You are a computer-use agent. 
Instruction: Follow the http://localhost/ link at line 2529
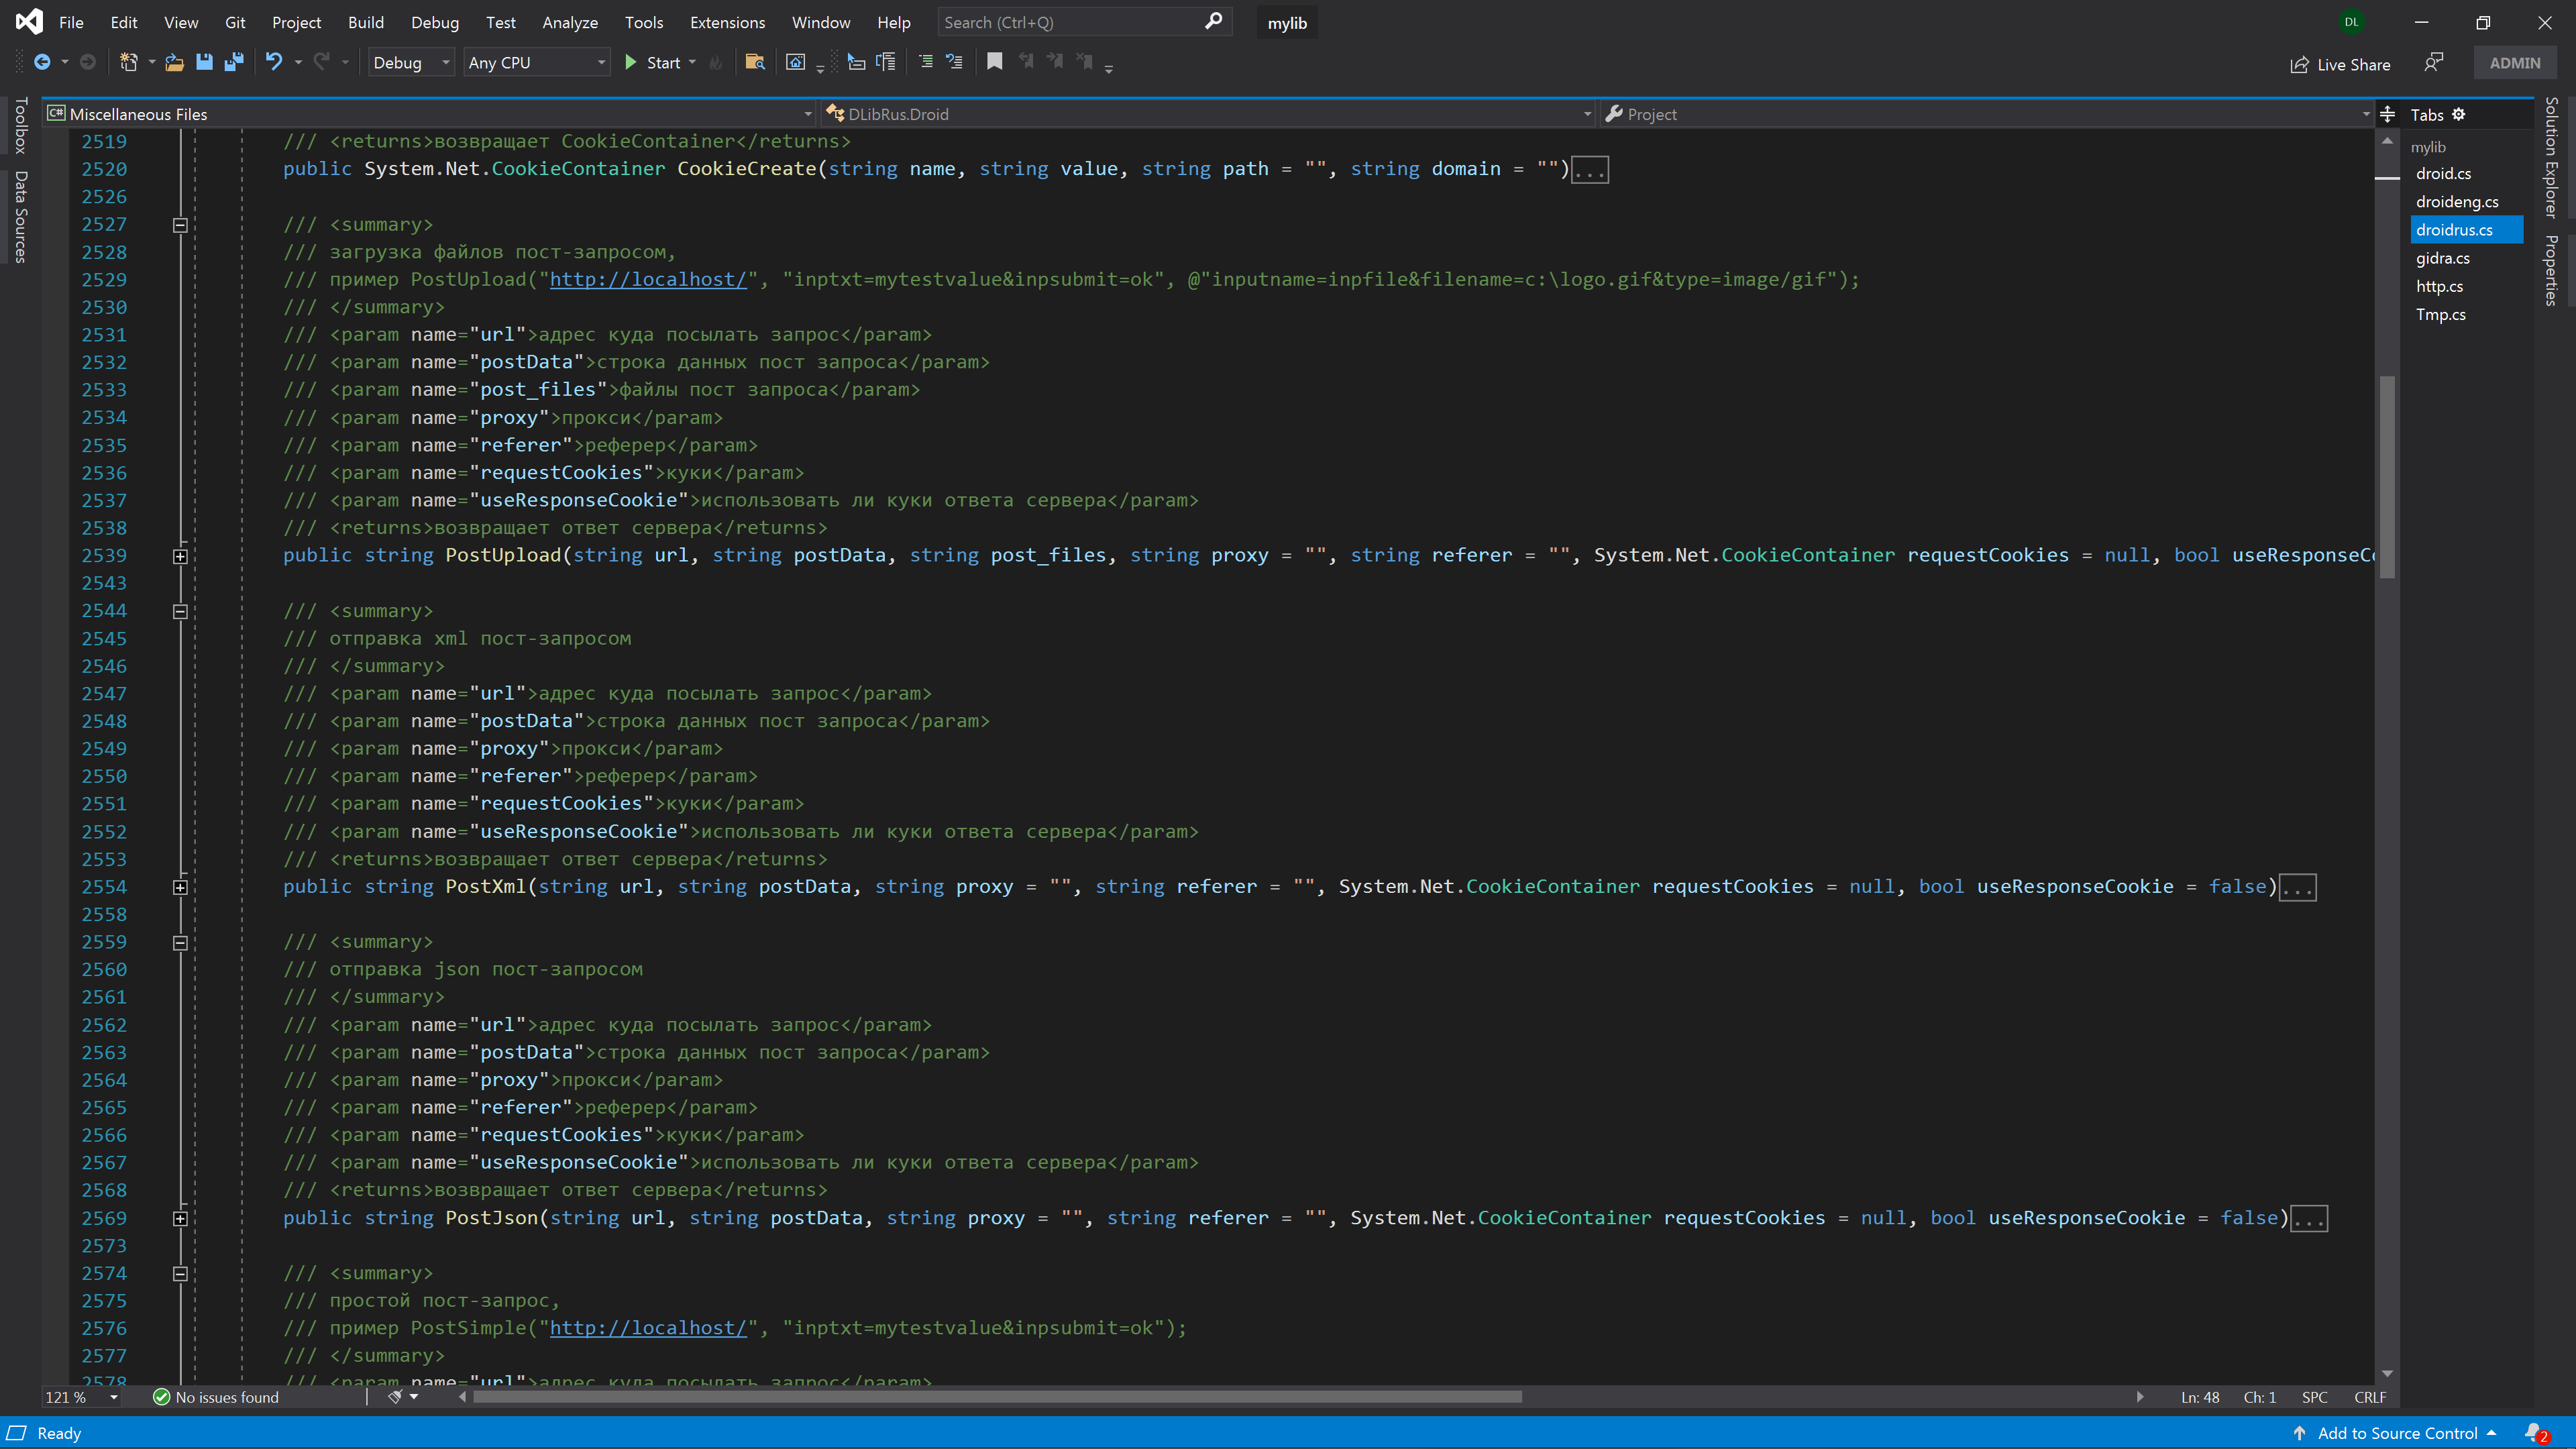point(648,280)
